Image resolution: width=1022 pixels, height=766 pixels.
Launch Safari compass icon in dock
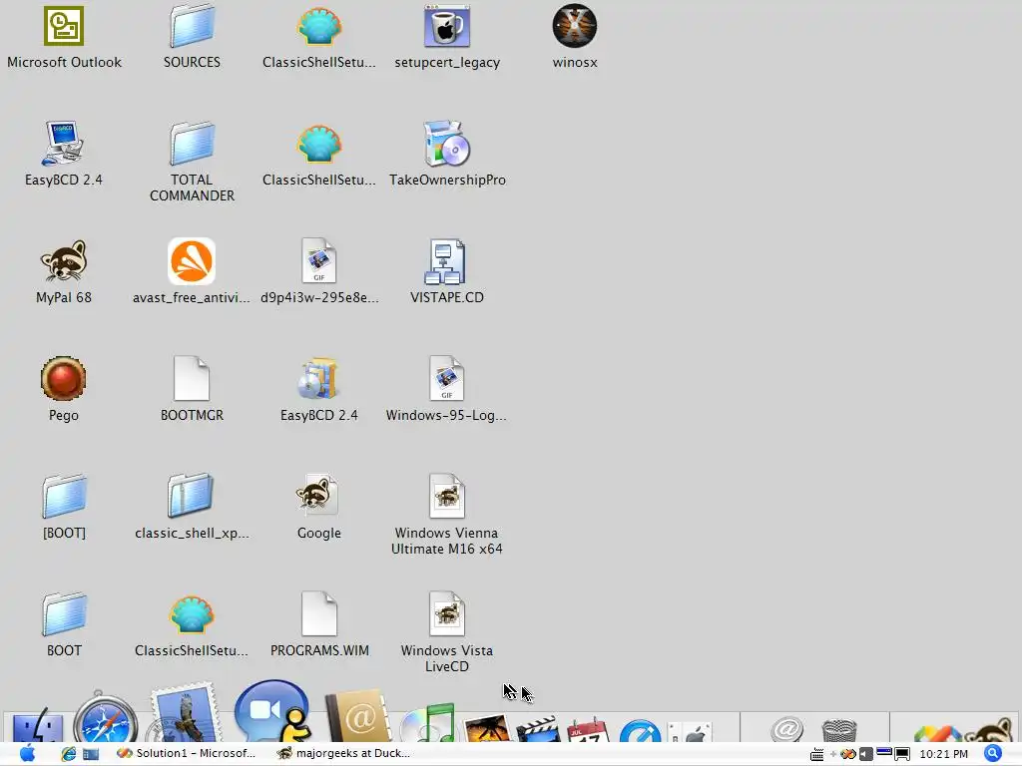point(105,718)
